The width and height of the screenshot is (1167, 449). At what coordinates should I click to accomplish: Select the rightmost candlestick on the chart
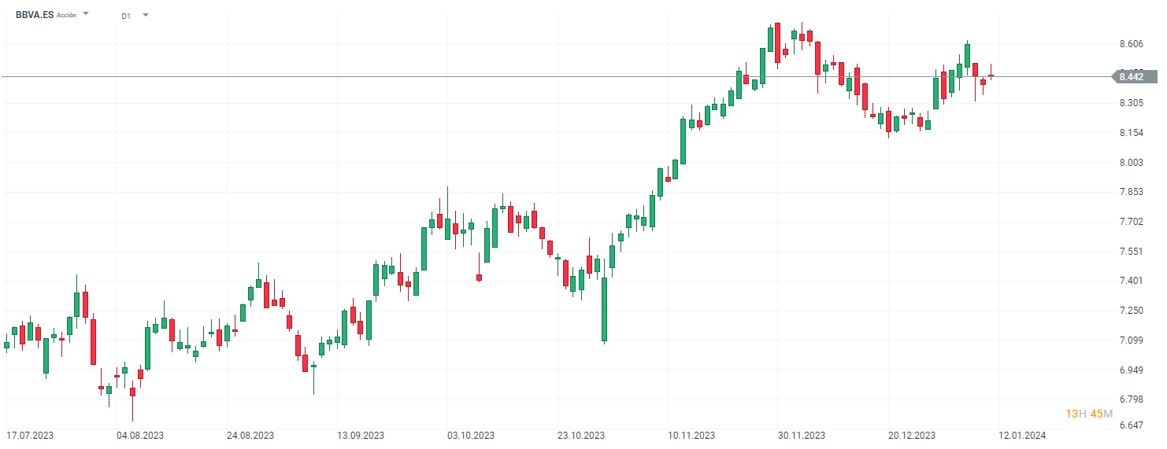[991, 75]
